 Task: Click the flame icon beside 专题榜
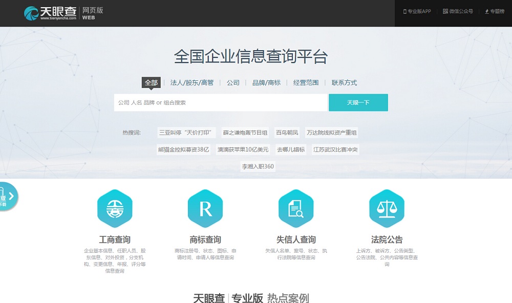[487, 11]
